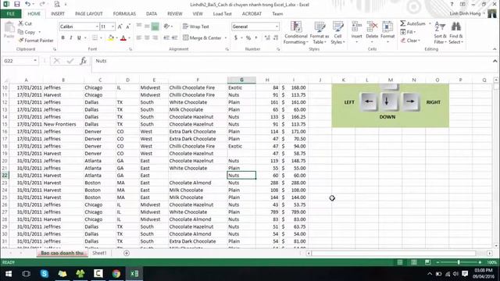Open Conditional Formatting menu
Screen dimensions: 500x281
click(x=295, y=33)
